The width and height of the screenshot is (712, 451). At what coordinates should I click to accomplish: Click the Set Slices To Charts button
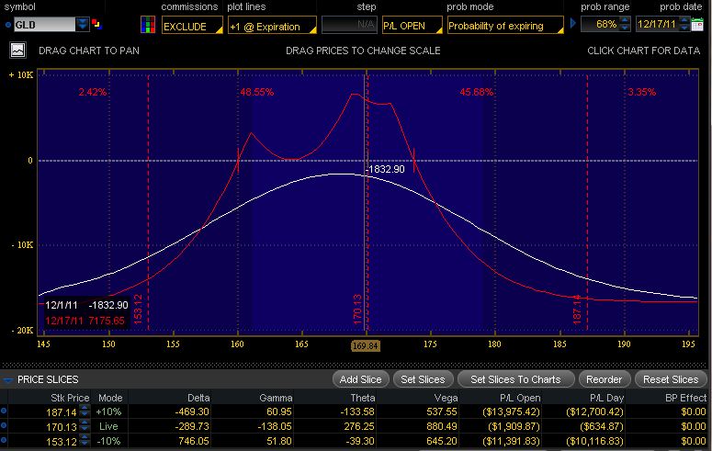pos(515,379)
